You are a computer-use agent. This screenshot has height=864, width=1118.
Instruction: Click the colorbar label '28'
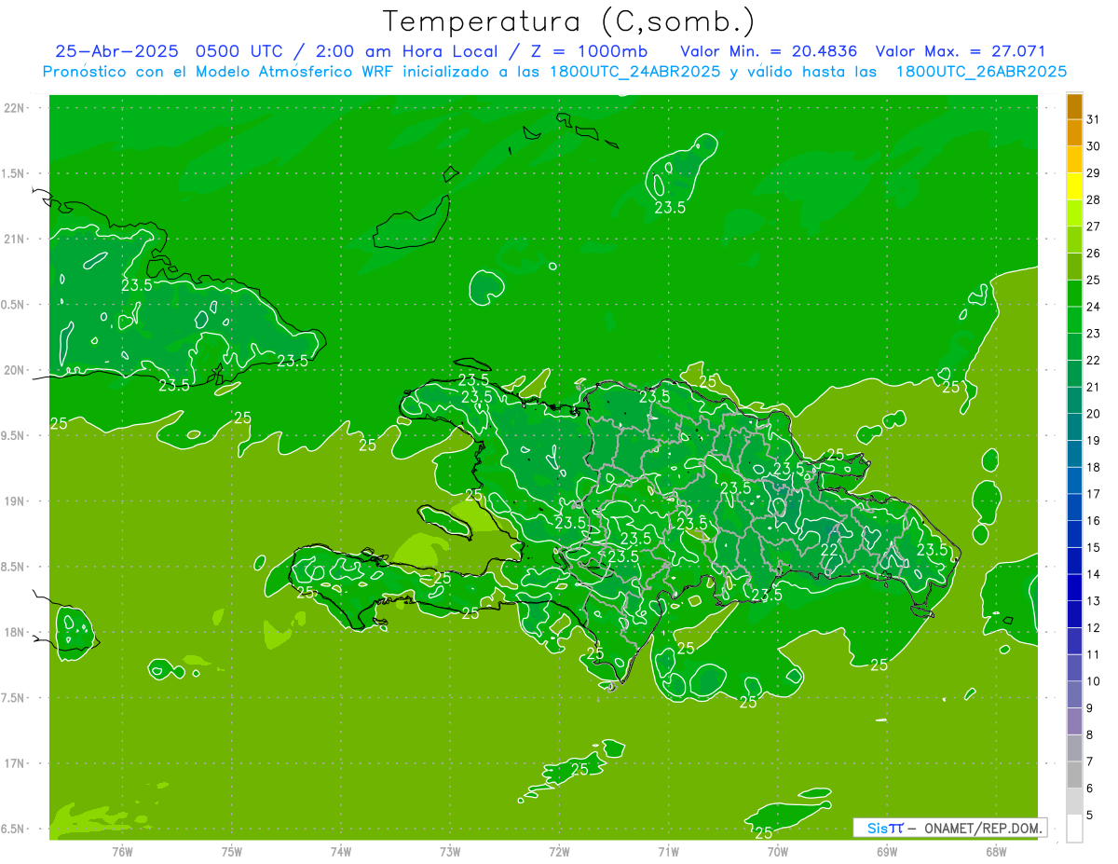[x=1094, y=199]
